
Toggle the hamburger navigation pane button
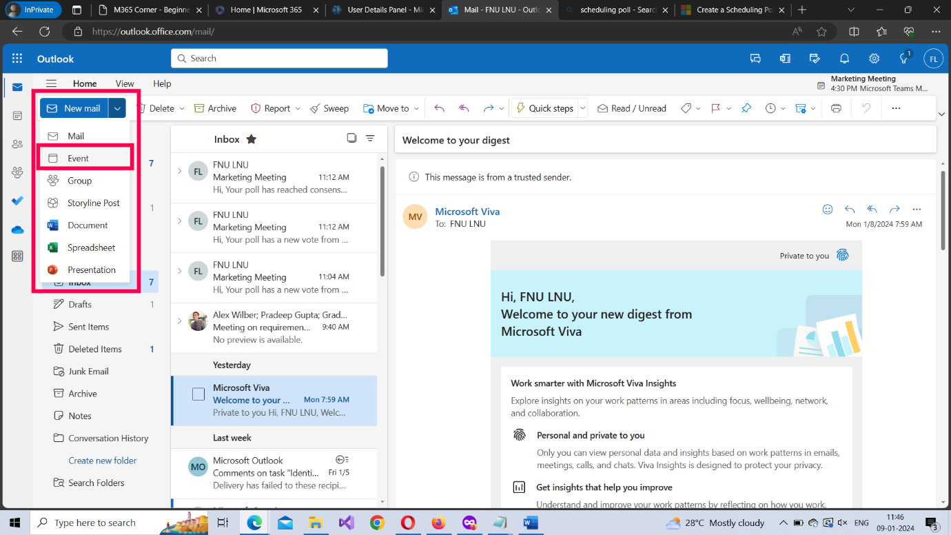click(51, 83)
